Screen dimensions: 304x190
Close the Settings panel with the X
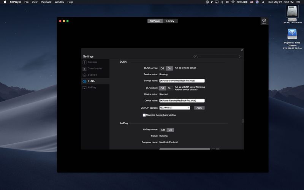242,50
